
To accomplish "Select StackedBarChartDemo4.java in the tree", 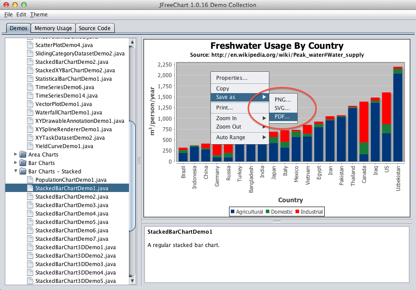I will click(72, 214).
